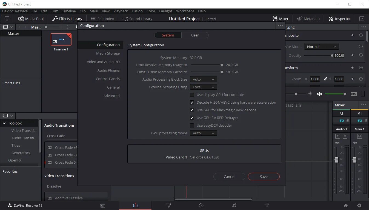Select OpenFX in effects tree

coord(15,160)
